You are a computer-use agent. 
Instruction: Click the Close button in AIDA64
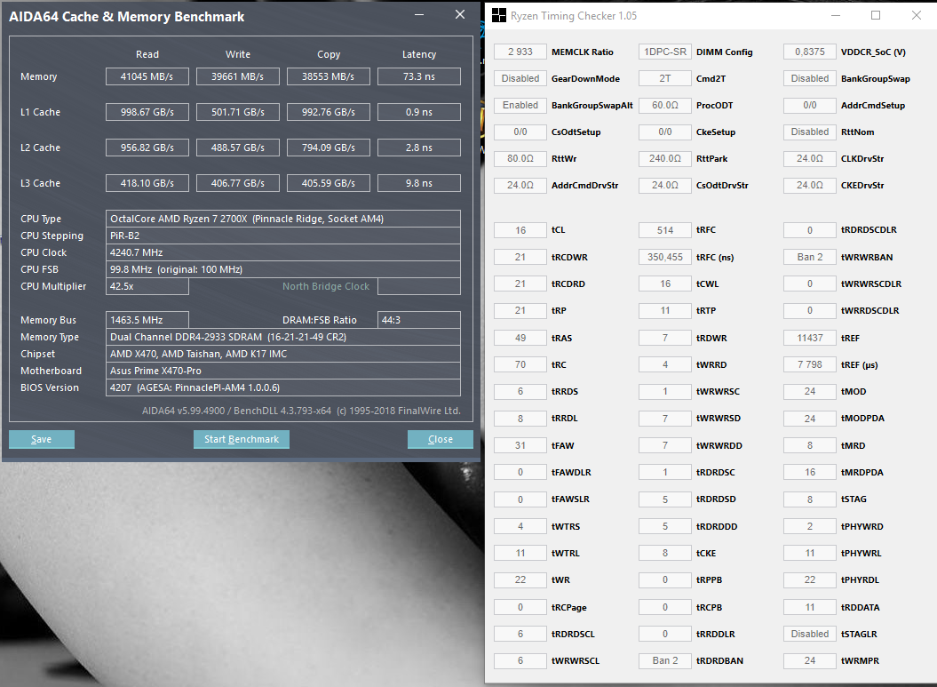click(x=441, y=439)
